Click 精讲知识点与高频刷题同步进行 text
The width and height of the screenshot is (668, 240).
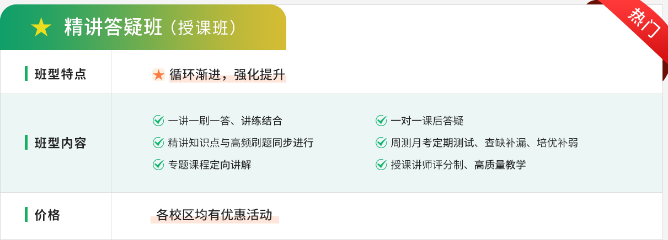241,143
